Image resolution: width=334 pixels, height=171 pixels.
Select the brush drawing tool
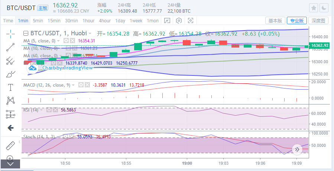click(x=10, y=74)
